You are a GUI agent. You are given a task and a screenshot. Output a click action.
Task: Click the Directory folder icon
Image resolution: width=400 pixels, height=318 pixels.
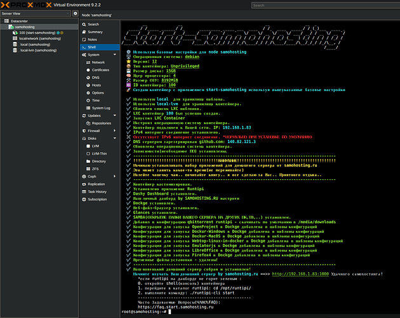[x=88, y=162]
